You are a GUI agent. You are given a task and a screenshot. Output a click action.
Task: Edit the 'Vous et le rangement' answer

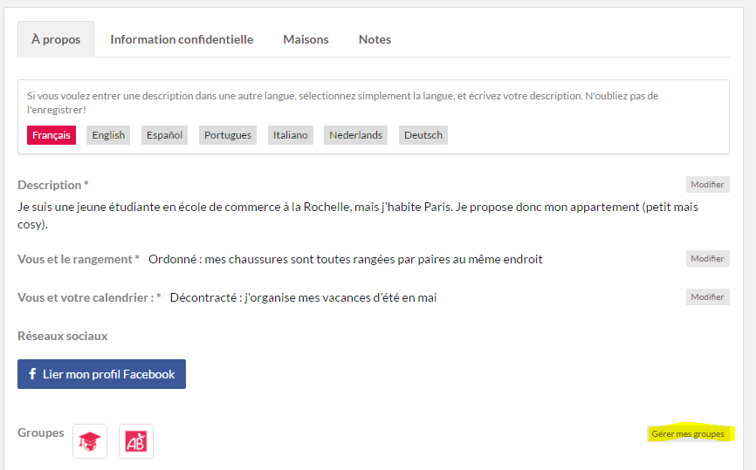[x=707, y=259]
